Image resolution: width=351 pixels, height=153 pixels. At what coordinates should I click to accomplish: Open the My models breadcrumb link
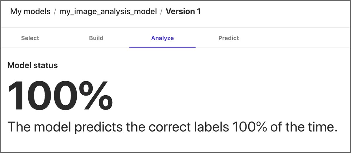[x=30, y=12]
